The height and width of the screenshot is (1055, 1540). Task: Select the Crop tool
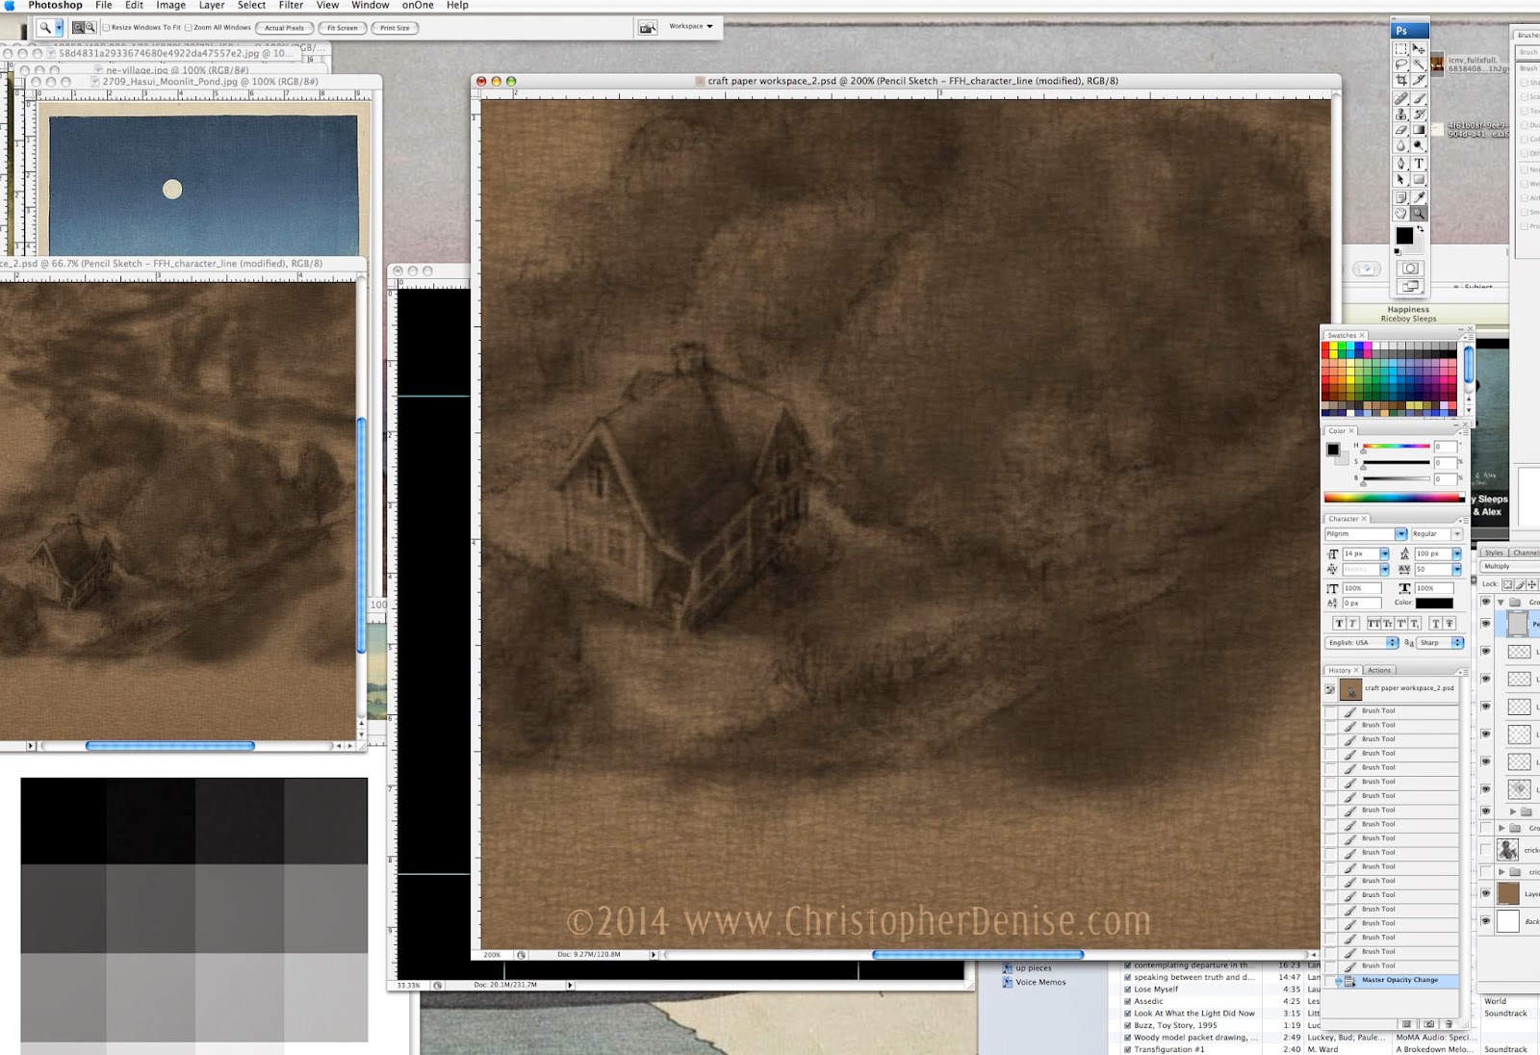[1401, 81]
